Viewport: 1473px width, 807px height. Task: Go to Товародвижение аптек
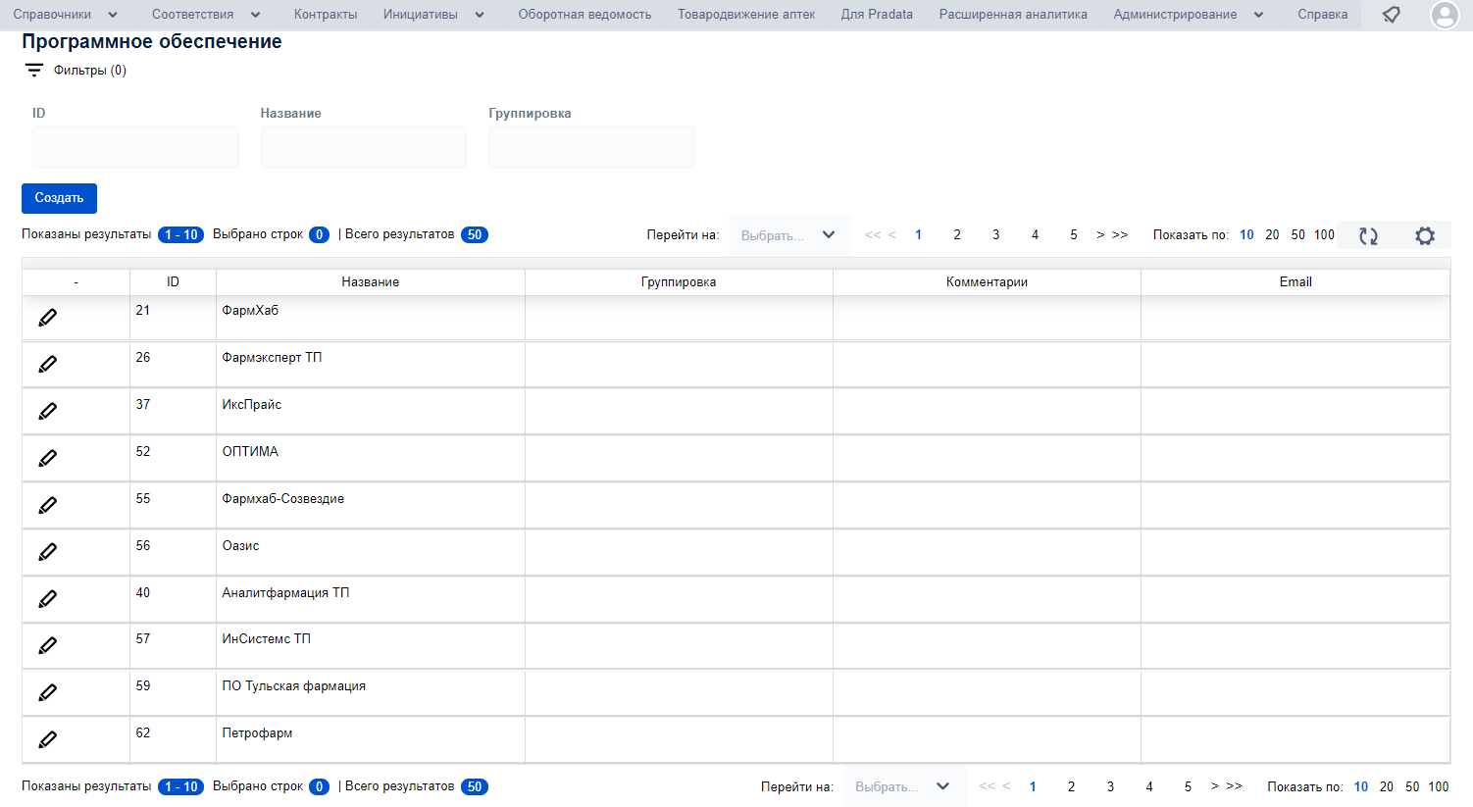746,15
